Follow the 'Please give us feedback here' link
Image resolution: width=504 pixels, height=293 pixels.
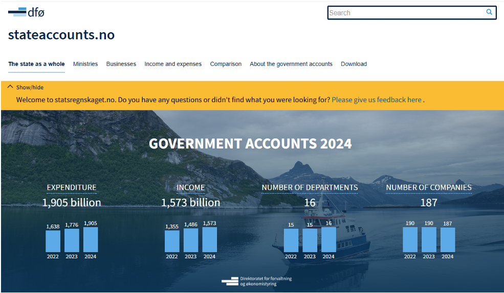tap(377, 100)
